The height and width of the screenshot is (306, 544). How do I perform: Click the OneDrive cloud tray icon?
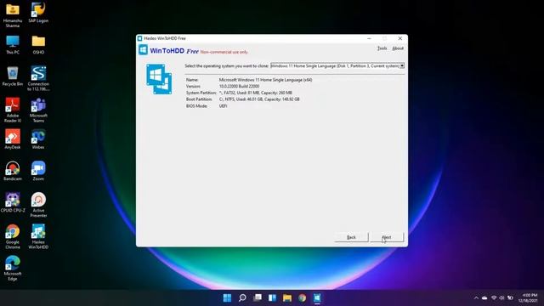[484, 297]
